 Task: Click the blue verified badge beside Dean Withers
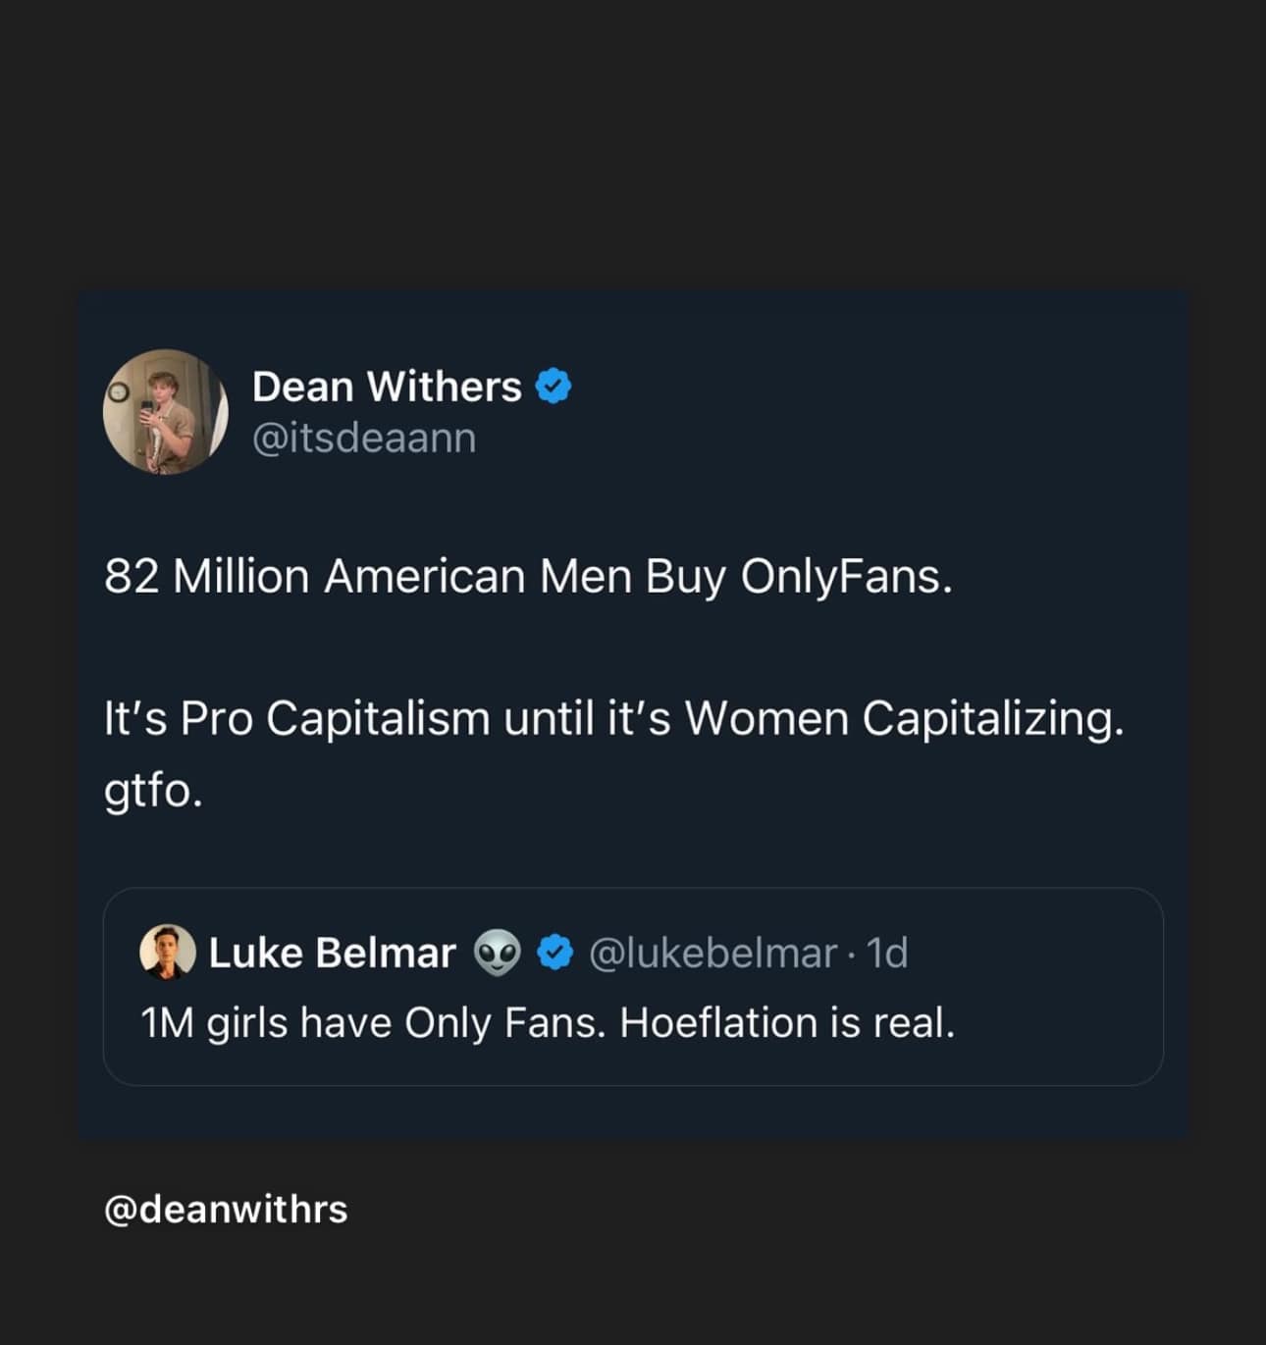[x=554, y=387]
